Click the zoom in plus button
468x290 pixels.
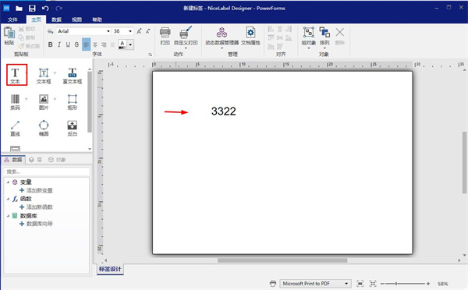428,284
